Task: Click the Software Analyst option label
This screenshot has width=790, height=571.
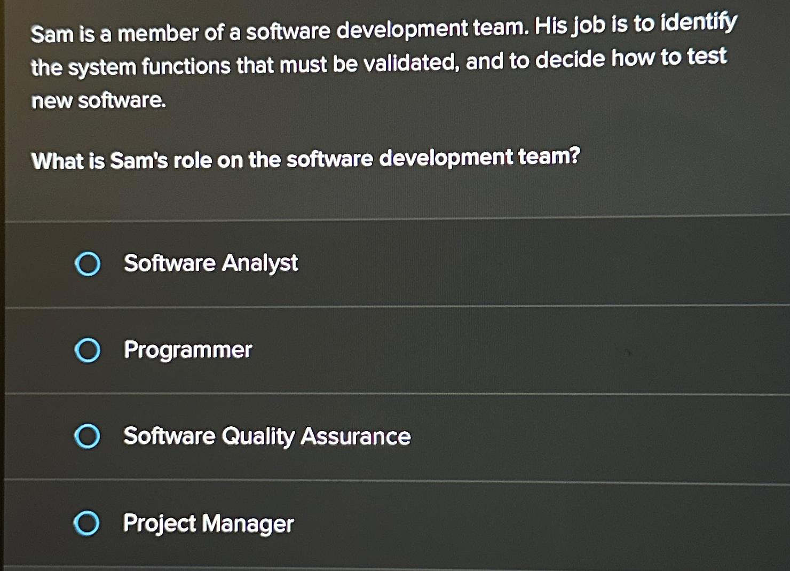Action: coord(210,263)
